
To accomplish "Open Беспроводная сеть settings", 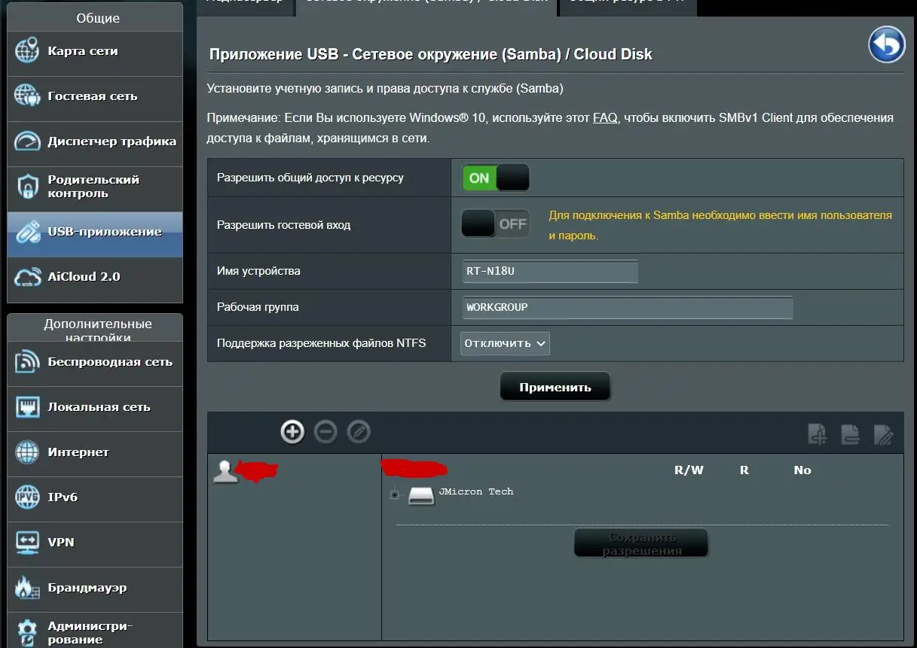I will click(x=95, y=363).
